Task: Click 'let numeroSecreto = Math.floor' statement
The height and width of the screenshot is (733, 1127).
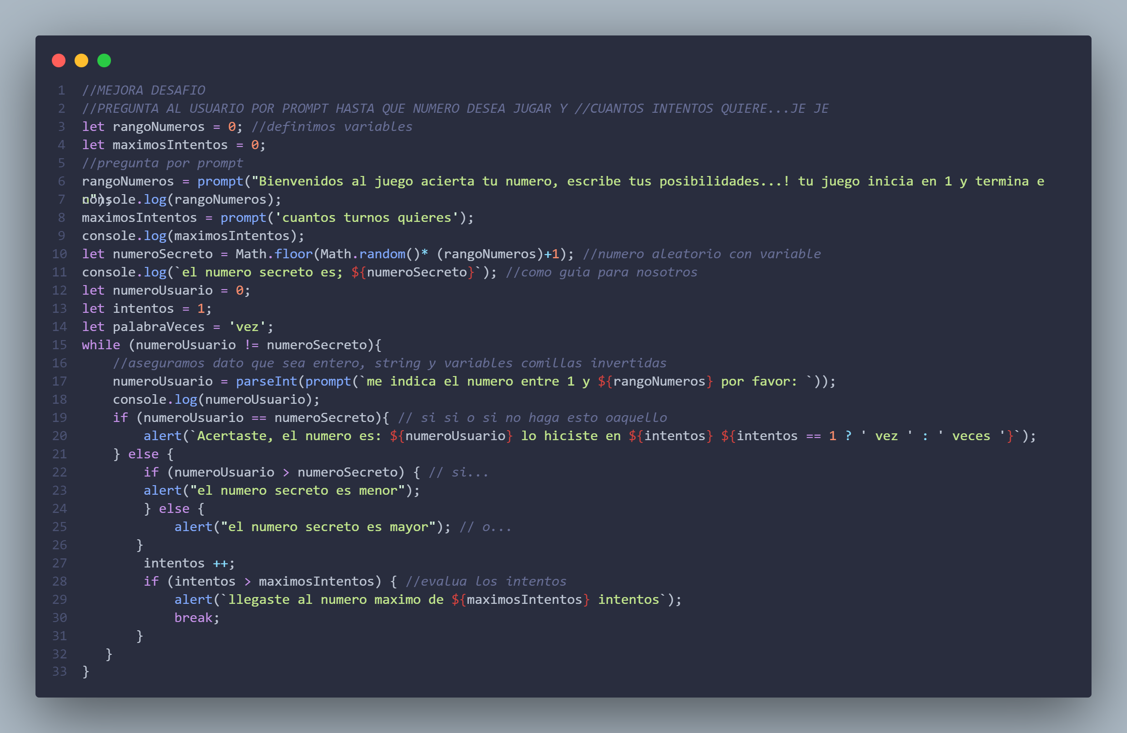Action: pyautogui.click(x=328, y=254)
